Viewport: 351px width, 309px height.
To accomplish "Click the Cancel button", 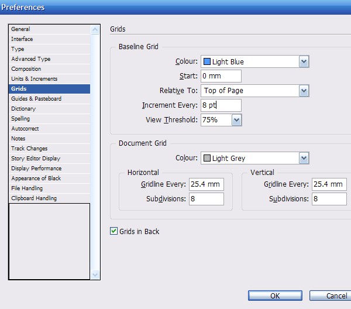I will click(331, 296).
